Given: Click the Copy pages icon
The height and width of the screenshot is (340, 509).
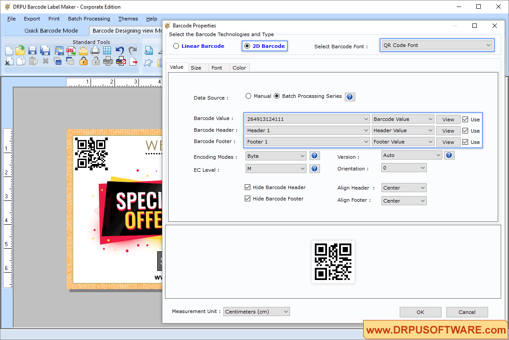Looking at the screenshot, I should pos(21,61).
